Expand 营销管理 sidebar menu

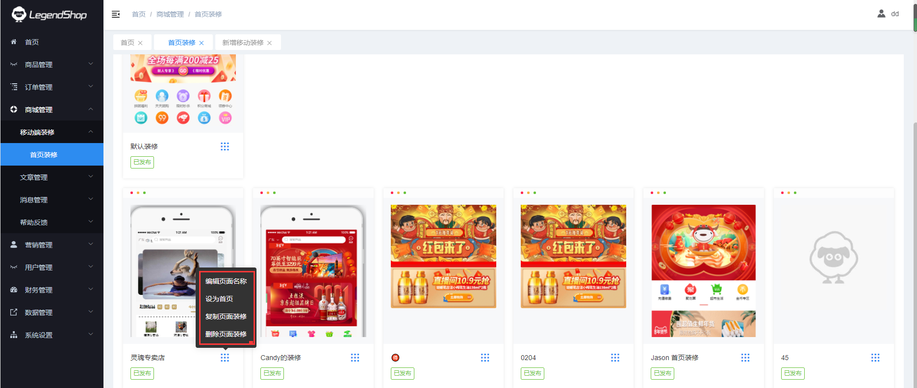(x=52, y=245)
